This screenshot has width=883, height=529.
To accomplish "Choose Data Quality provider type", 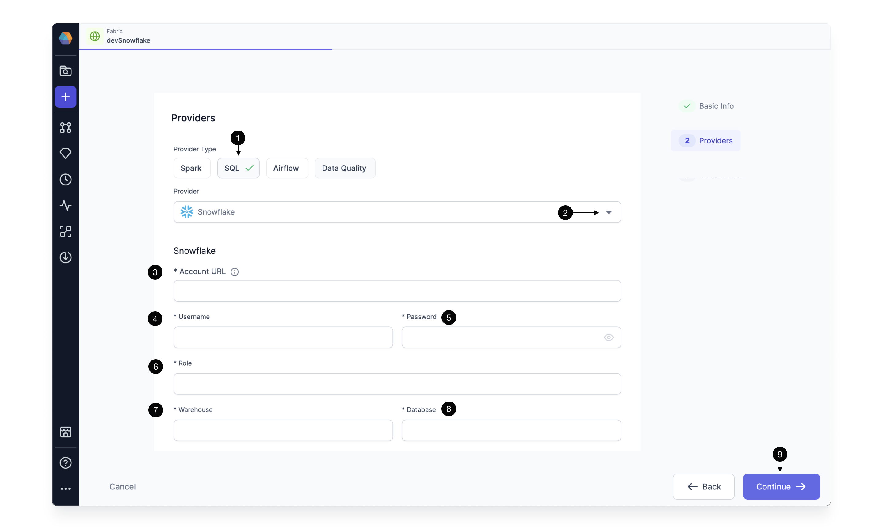I will 344,168.
